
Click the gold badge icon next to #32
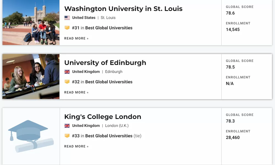point(67,82)
